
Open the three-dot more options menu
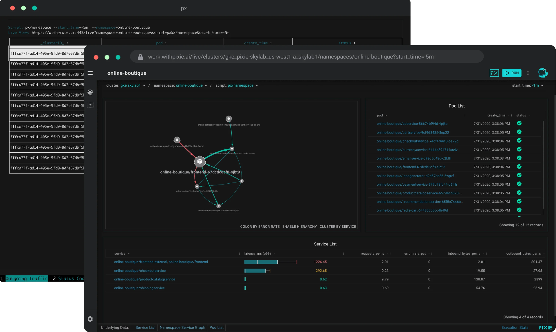pyautogui.click(x=528, y=73)
